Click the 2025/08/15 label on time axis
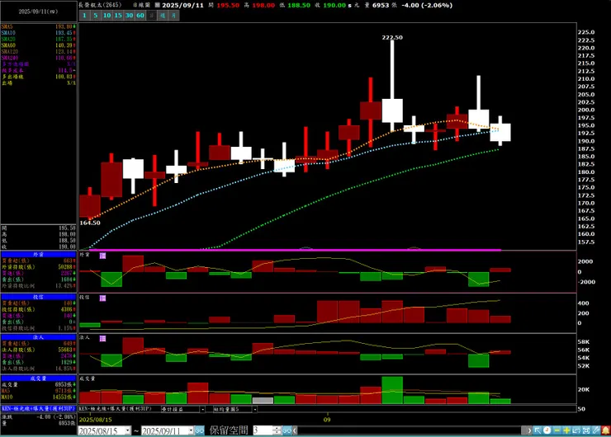 point(96,420)
